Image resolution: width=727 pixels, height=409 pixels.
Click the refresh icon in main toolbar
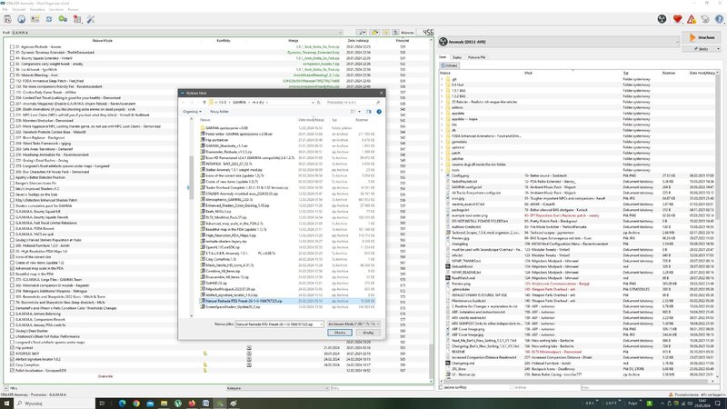coord(49,20)
